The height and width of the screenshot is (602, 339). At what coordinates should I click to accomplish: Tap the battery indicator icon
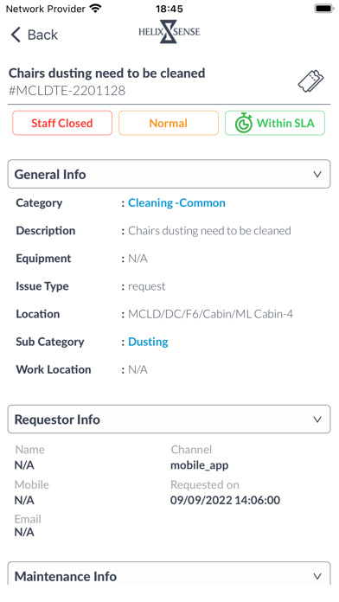pyautogui.click(x=324, y=9)
